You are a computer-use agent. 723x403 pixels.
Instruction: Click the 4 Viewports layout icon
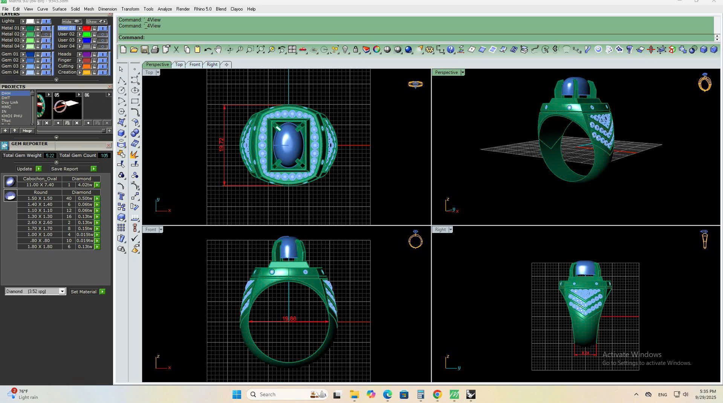pos(292,50)
